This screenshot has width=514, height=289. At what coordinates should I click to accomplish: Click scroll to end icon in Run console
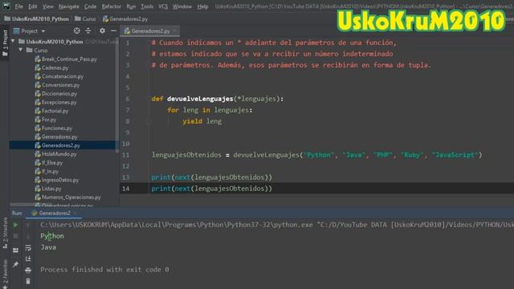[28, 258]
